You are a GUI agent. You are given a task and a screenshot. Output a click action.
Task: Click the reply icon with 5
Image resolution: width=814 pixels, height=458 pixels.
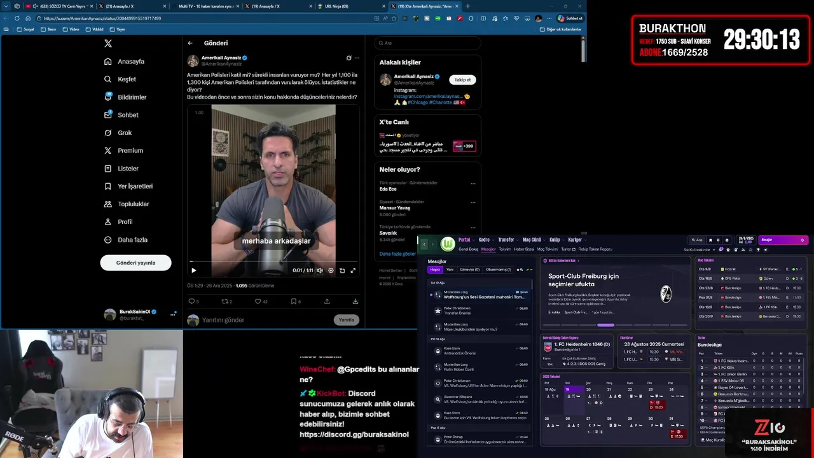pos(193,302)
